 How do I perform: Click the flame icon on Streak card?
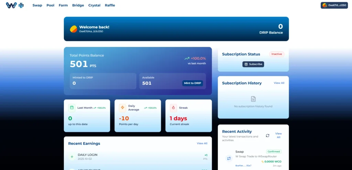[173, 108]
